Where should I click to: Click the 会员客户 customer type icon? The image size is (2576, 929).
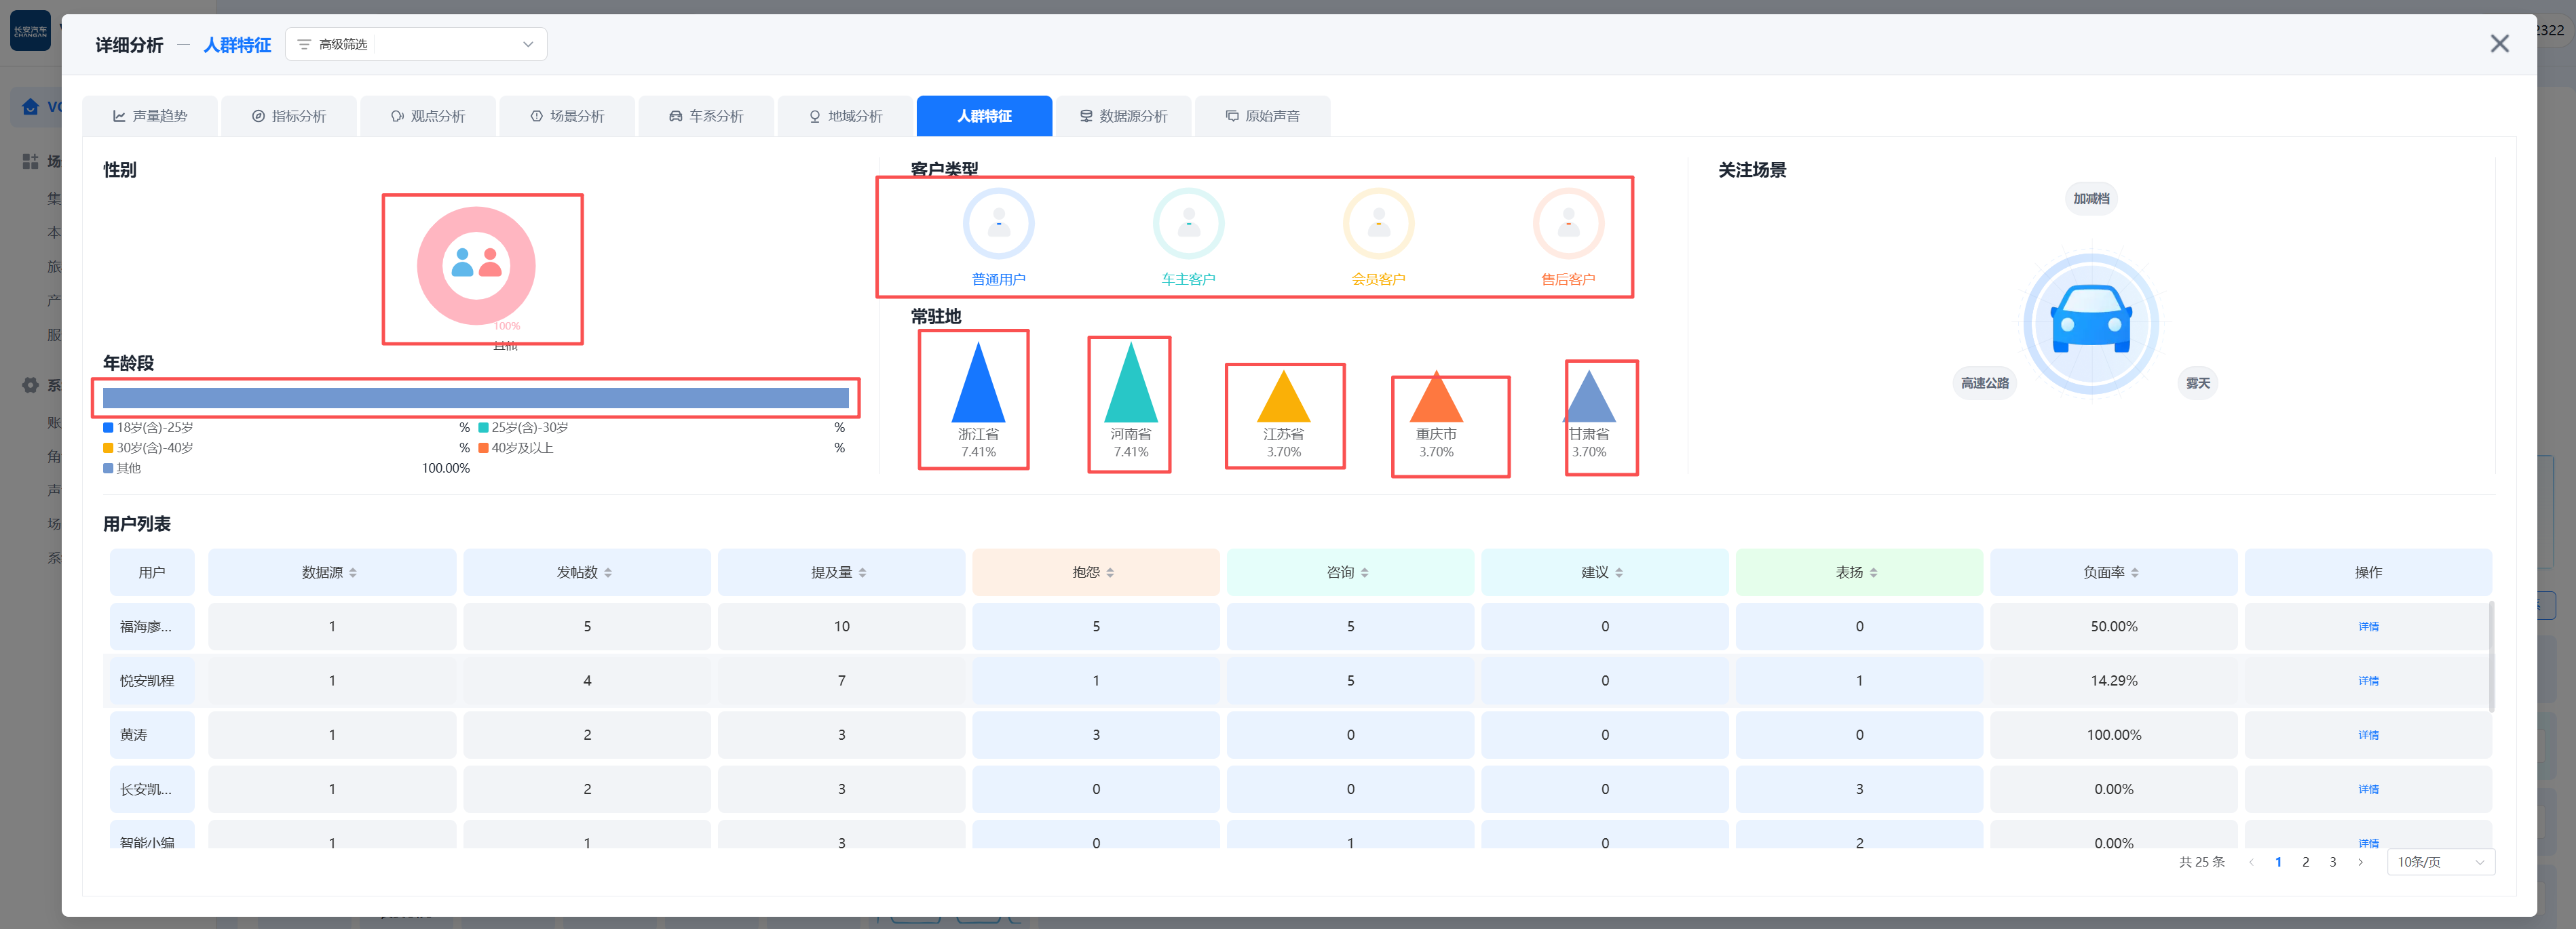click(x=1378, y=224)
